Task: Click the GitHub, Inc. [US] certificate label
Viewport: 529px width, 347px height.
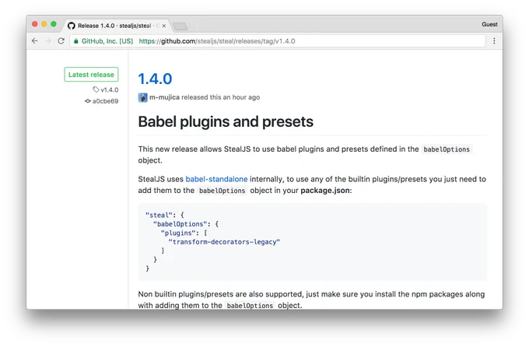Action: [x=107, y=41]
